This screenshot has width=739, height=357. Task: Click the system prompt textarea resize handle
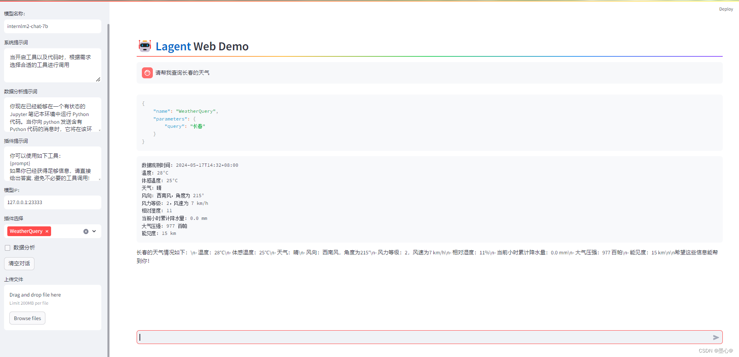click(98, 80)
